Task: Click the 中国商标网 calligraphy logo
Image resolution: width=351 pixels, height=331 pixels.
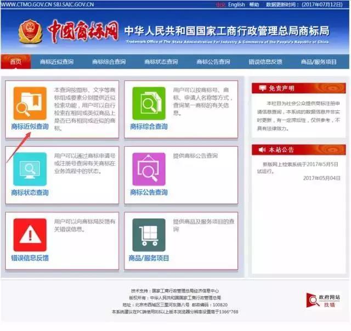Action: [x=83, y=31]
